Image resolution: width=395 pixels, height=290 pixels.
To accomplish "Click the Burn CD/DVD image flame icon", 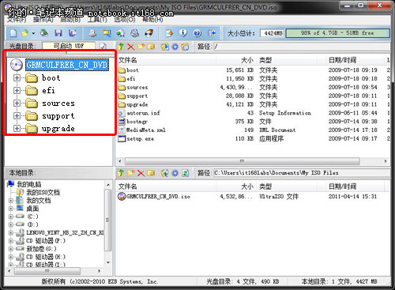I will point(149,33).
